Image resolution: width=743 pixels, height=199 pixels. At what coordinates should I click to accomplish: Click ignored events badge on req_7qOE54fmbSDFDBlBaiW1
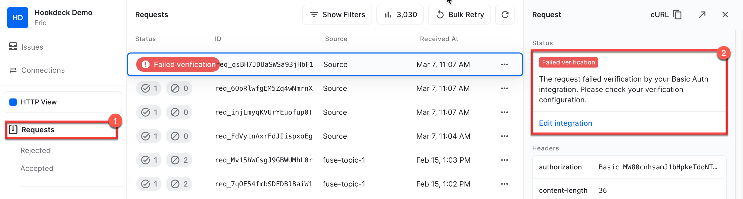pos(179,184)
